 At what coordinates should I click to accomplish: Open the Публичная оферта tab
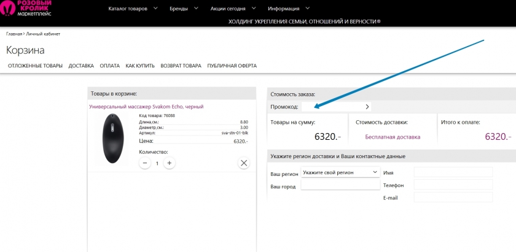[x=232, y=66]
